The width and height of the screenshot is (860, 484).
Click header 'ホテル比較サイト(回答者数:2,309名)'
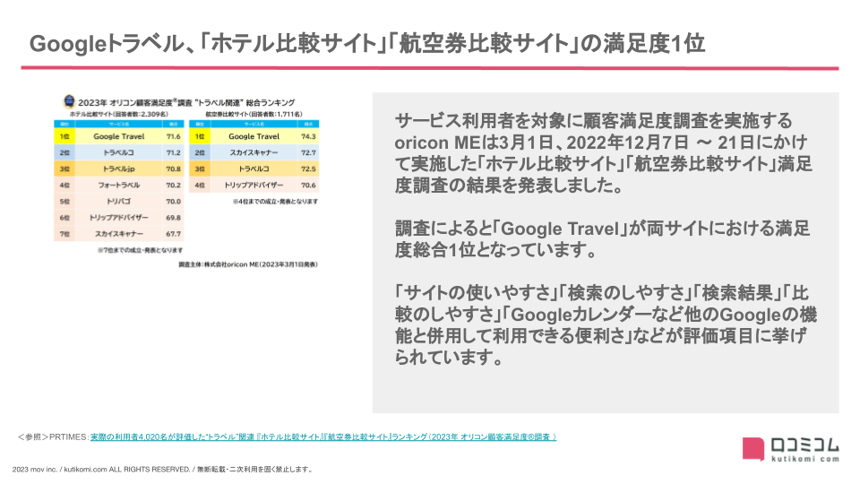(118, 114)
